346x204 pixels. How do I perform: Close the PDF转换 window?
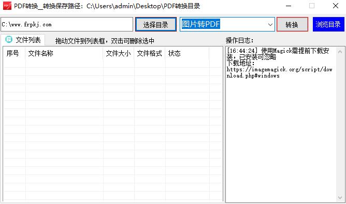(336, 6)
